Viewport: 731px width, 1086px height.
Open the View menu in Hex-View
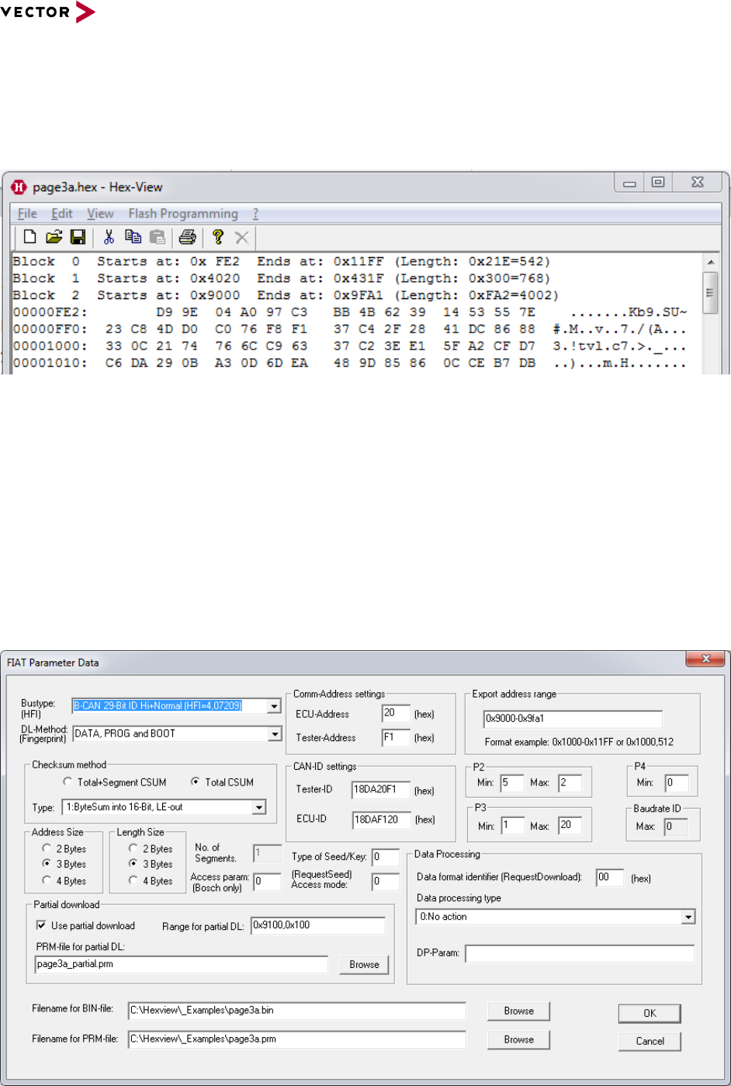coord(100,214)
